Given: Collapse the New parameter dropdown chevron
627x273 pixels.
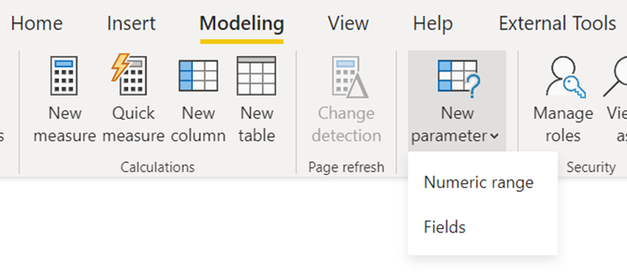Looking at the screenshot, I should click(494, 136).
